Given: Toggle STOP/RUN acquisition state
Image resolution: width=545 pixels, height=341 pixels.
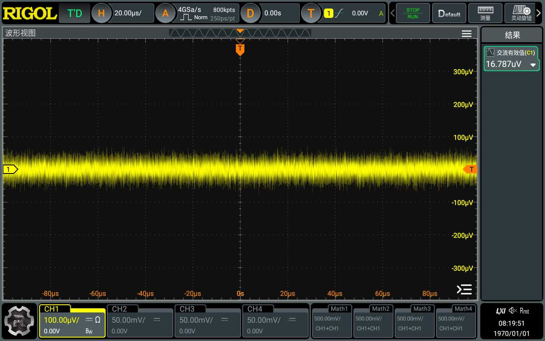Looking at the screenshot, I should [x=412, y=13].
